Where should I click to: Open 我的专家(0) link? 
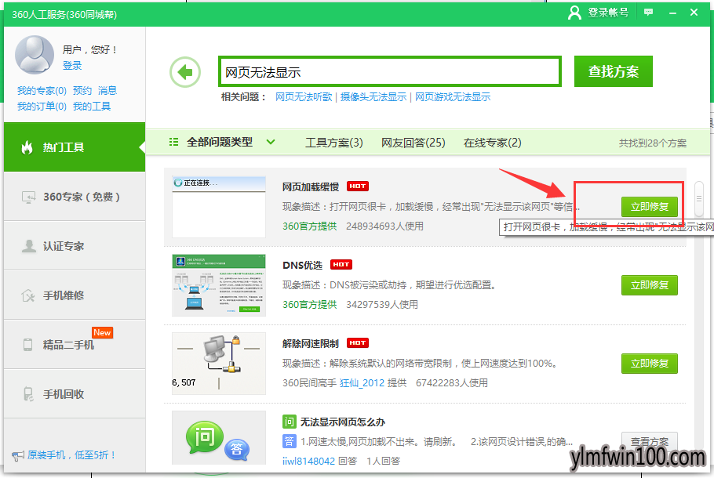pos(42,90)
